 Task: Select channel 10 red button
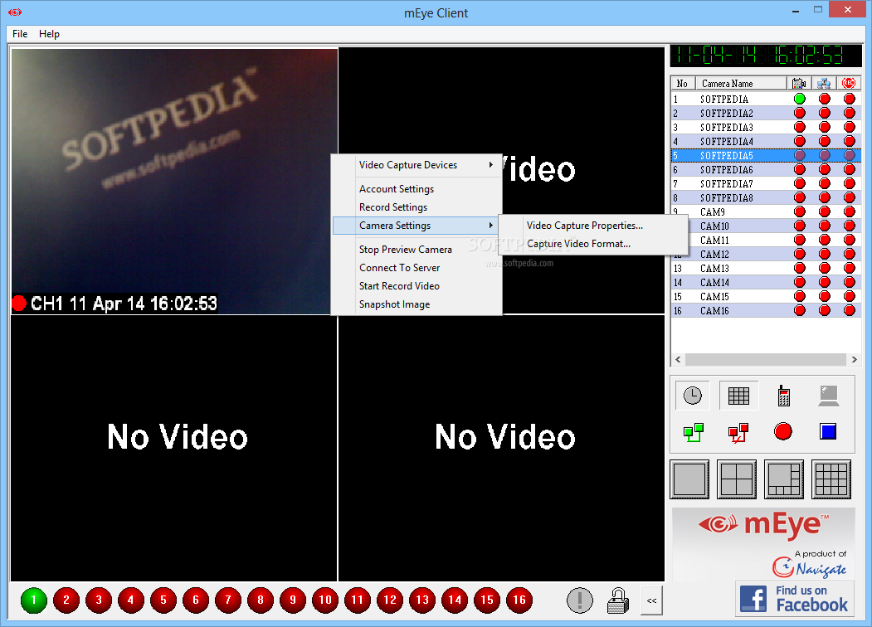click(325, 600)
